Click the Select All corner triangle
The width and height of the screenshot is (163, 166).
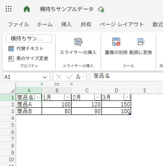coord(13,90)
